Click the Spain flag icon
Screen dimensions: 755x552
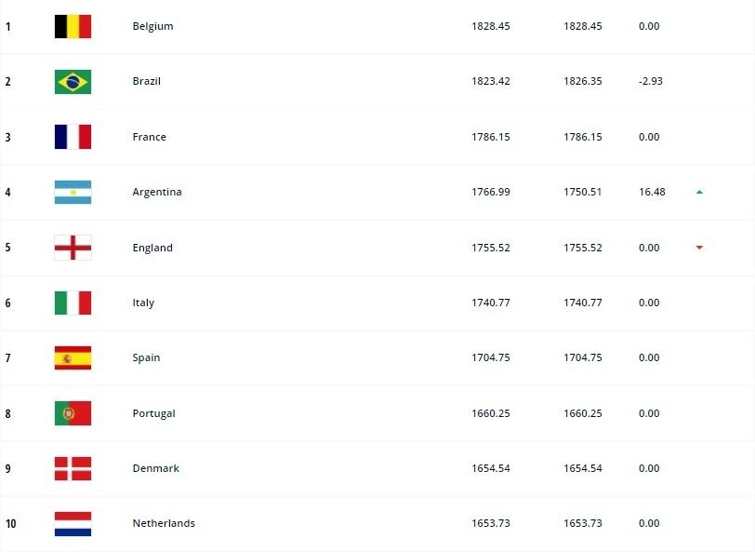pos(73,357)
